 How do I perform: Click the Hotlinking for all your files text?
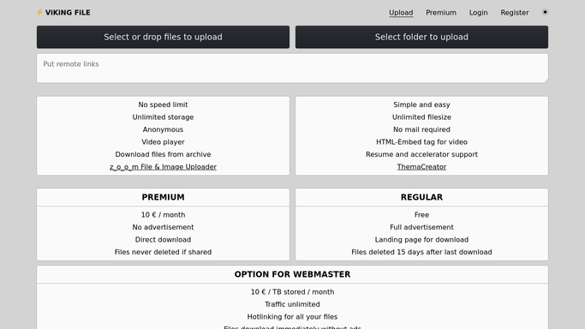click(x=293, y=317)
